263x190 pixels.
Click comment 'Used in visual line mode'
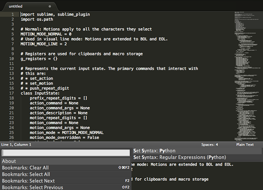(94, 39)
